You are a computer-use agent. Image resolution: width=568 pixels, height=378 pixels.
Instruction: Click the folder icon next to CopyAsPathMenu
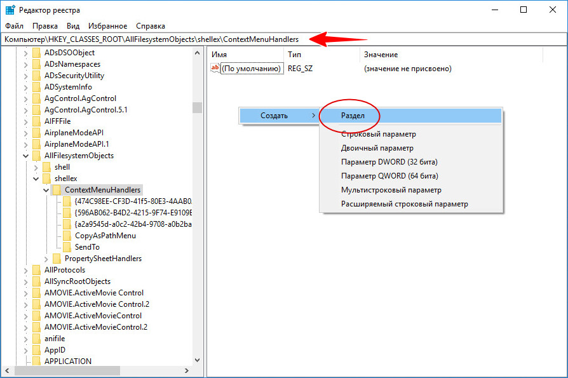pyautogui.click(x=67, y=236)
